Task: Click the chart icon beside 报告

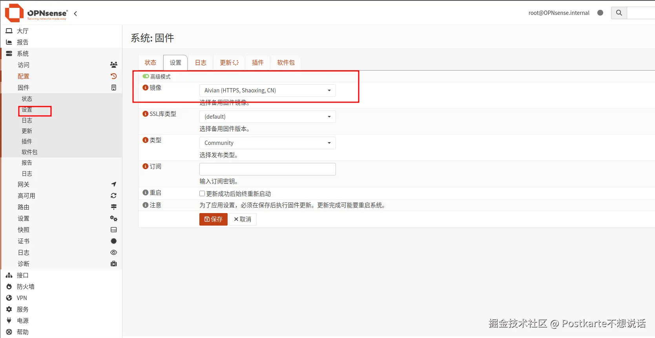Action: click(x=9, y=42)
